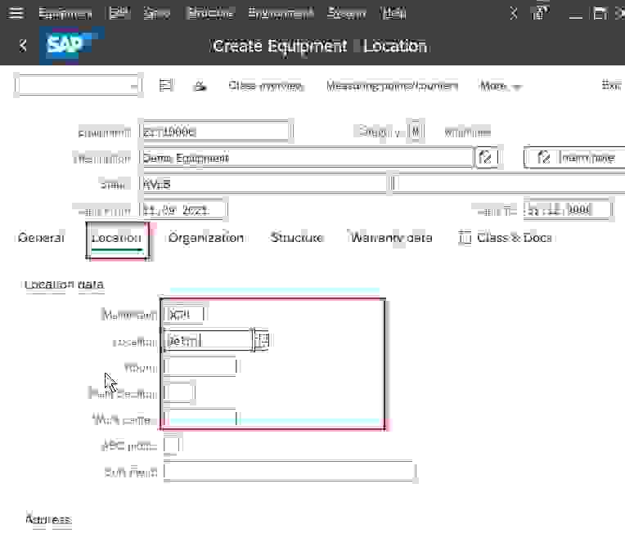The image size is (625, 533).
Task: Click the Location input field
Action: (209, 341)
